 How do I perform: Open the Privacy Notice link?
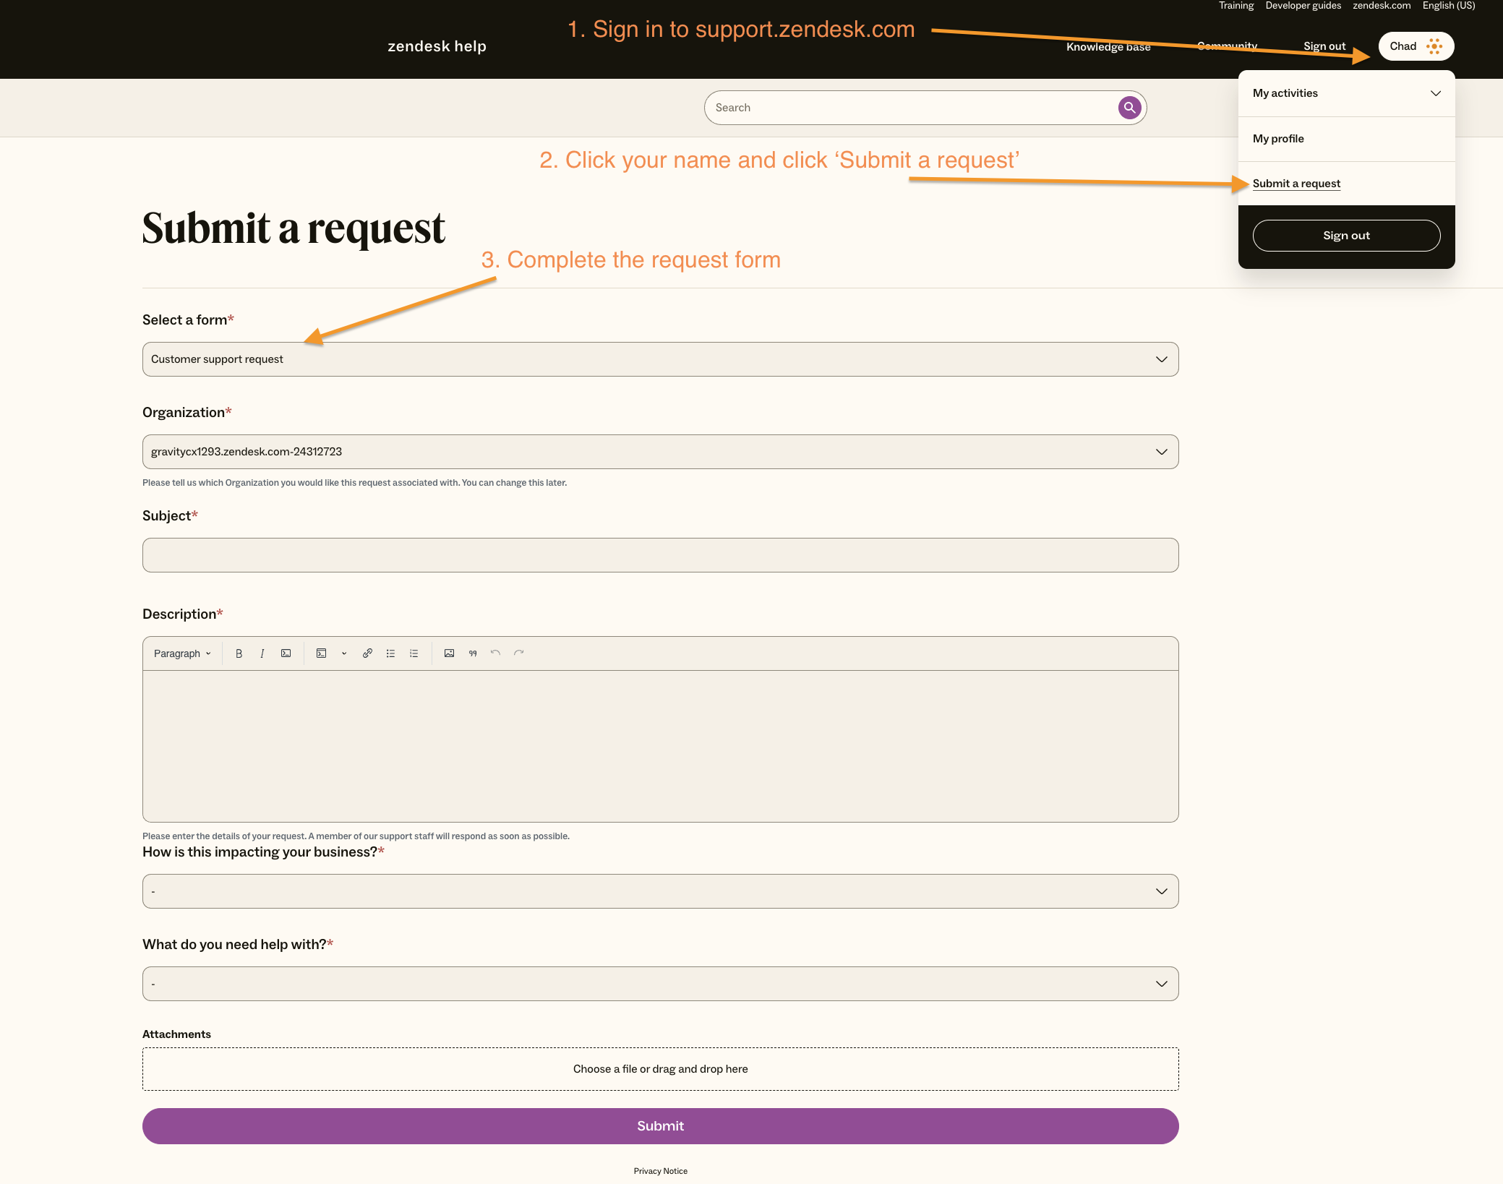tap(660, 1171)
